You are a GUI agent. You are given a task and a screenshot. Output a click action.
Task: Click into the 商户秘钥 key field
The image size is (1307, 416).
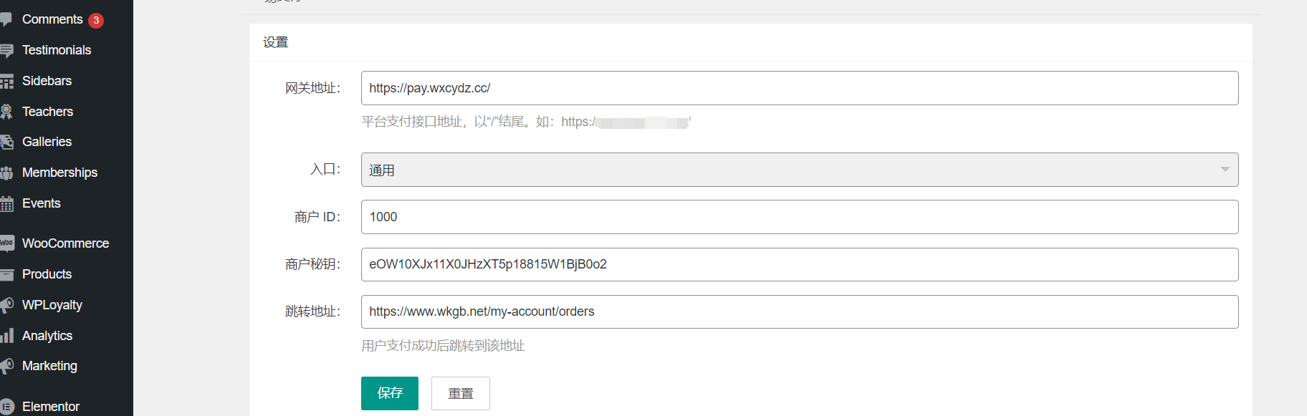click(799, 264)
